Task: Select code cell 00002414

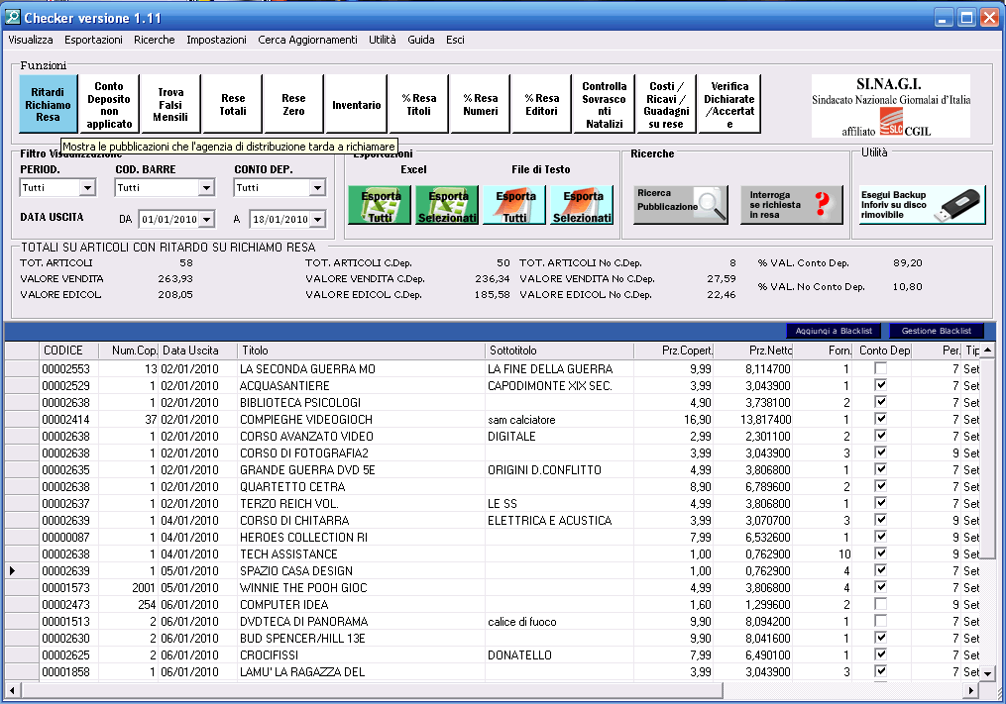Action: tap(68, 419)
